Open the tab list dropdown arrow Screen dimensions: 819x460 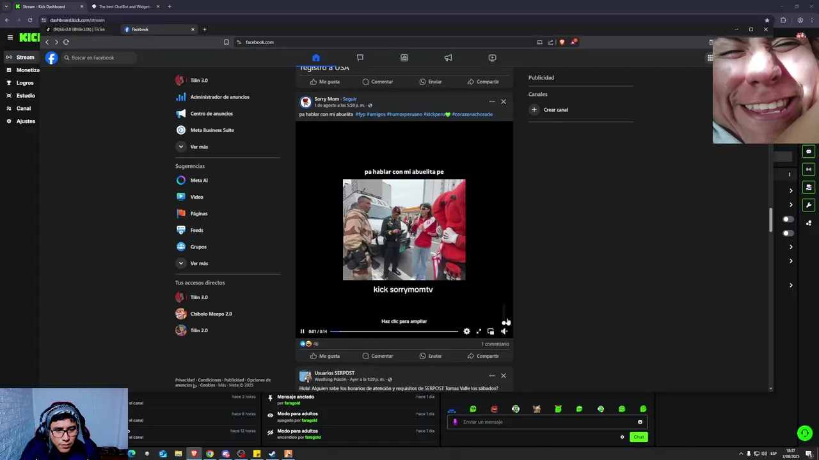coord(6,6)
